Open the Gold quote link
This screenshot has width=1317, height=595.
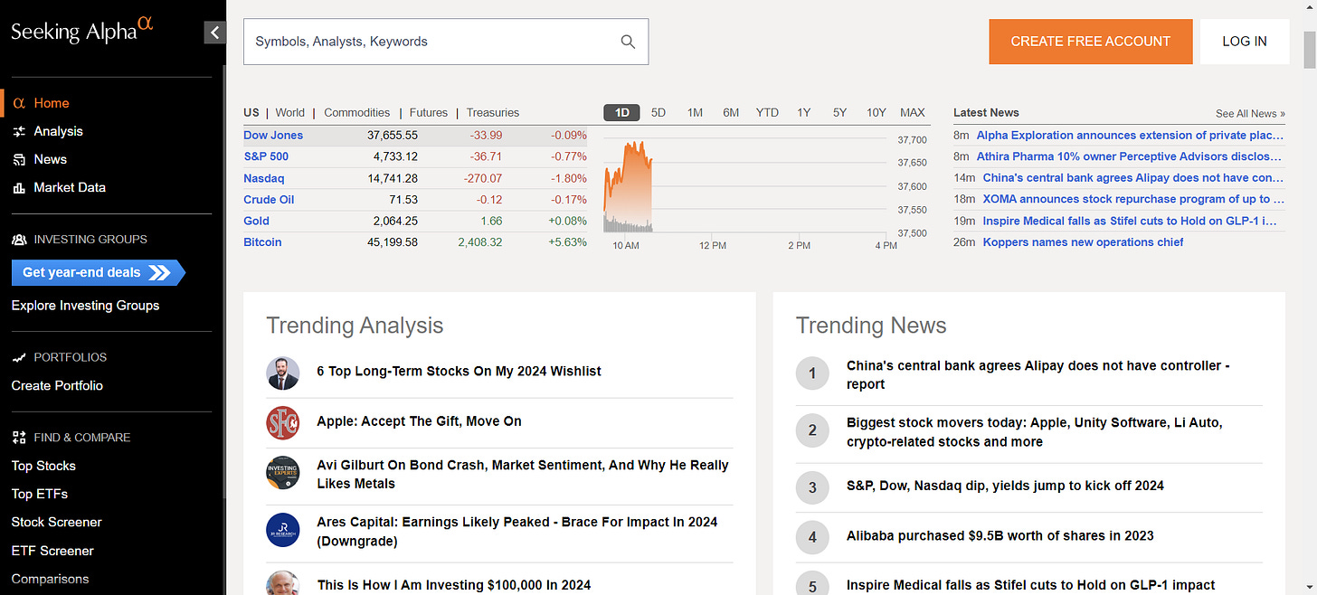pyautogui.click(x=257, y=221)
